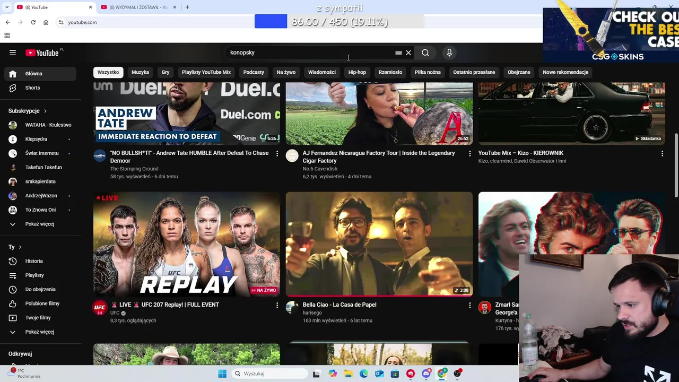
Task: Open a new browser tab with plus
Action: [187, 7]
